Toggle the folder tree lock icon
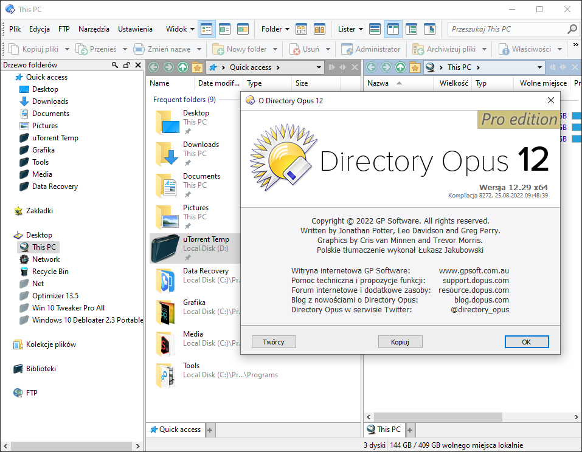582x452 pixels. (126, 65)
